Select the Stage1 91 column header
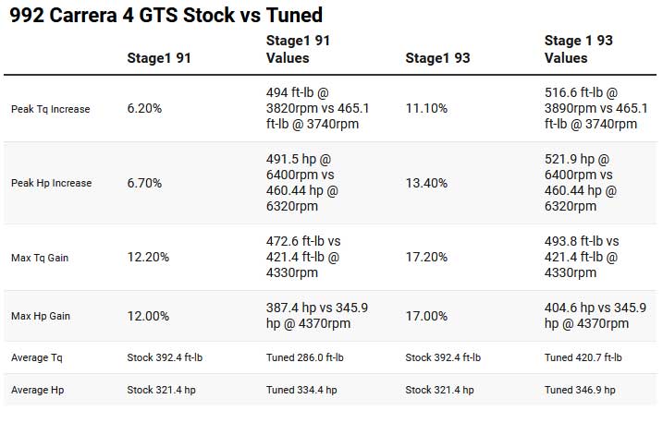 [159, 58]
